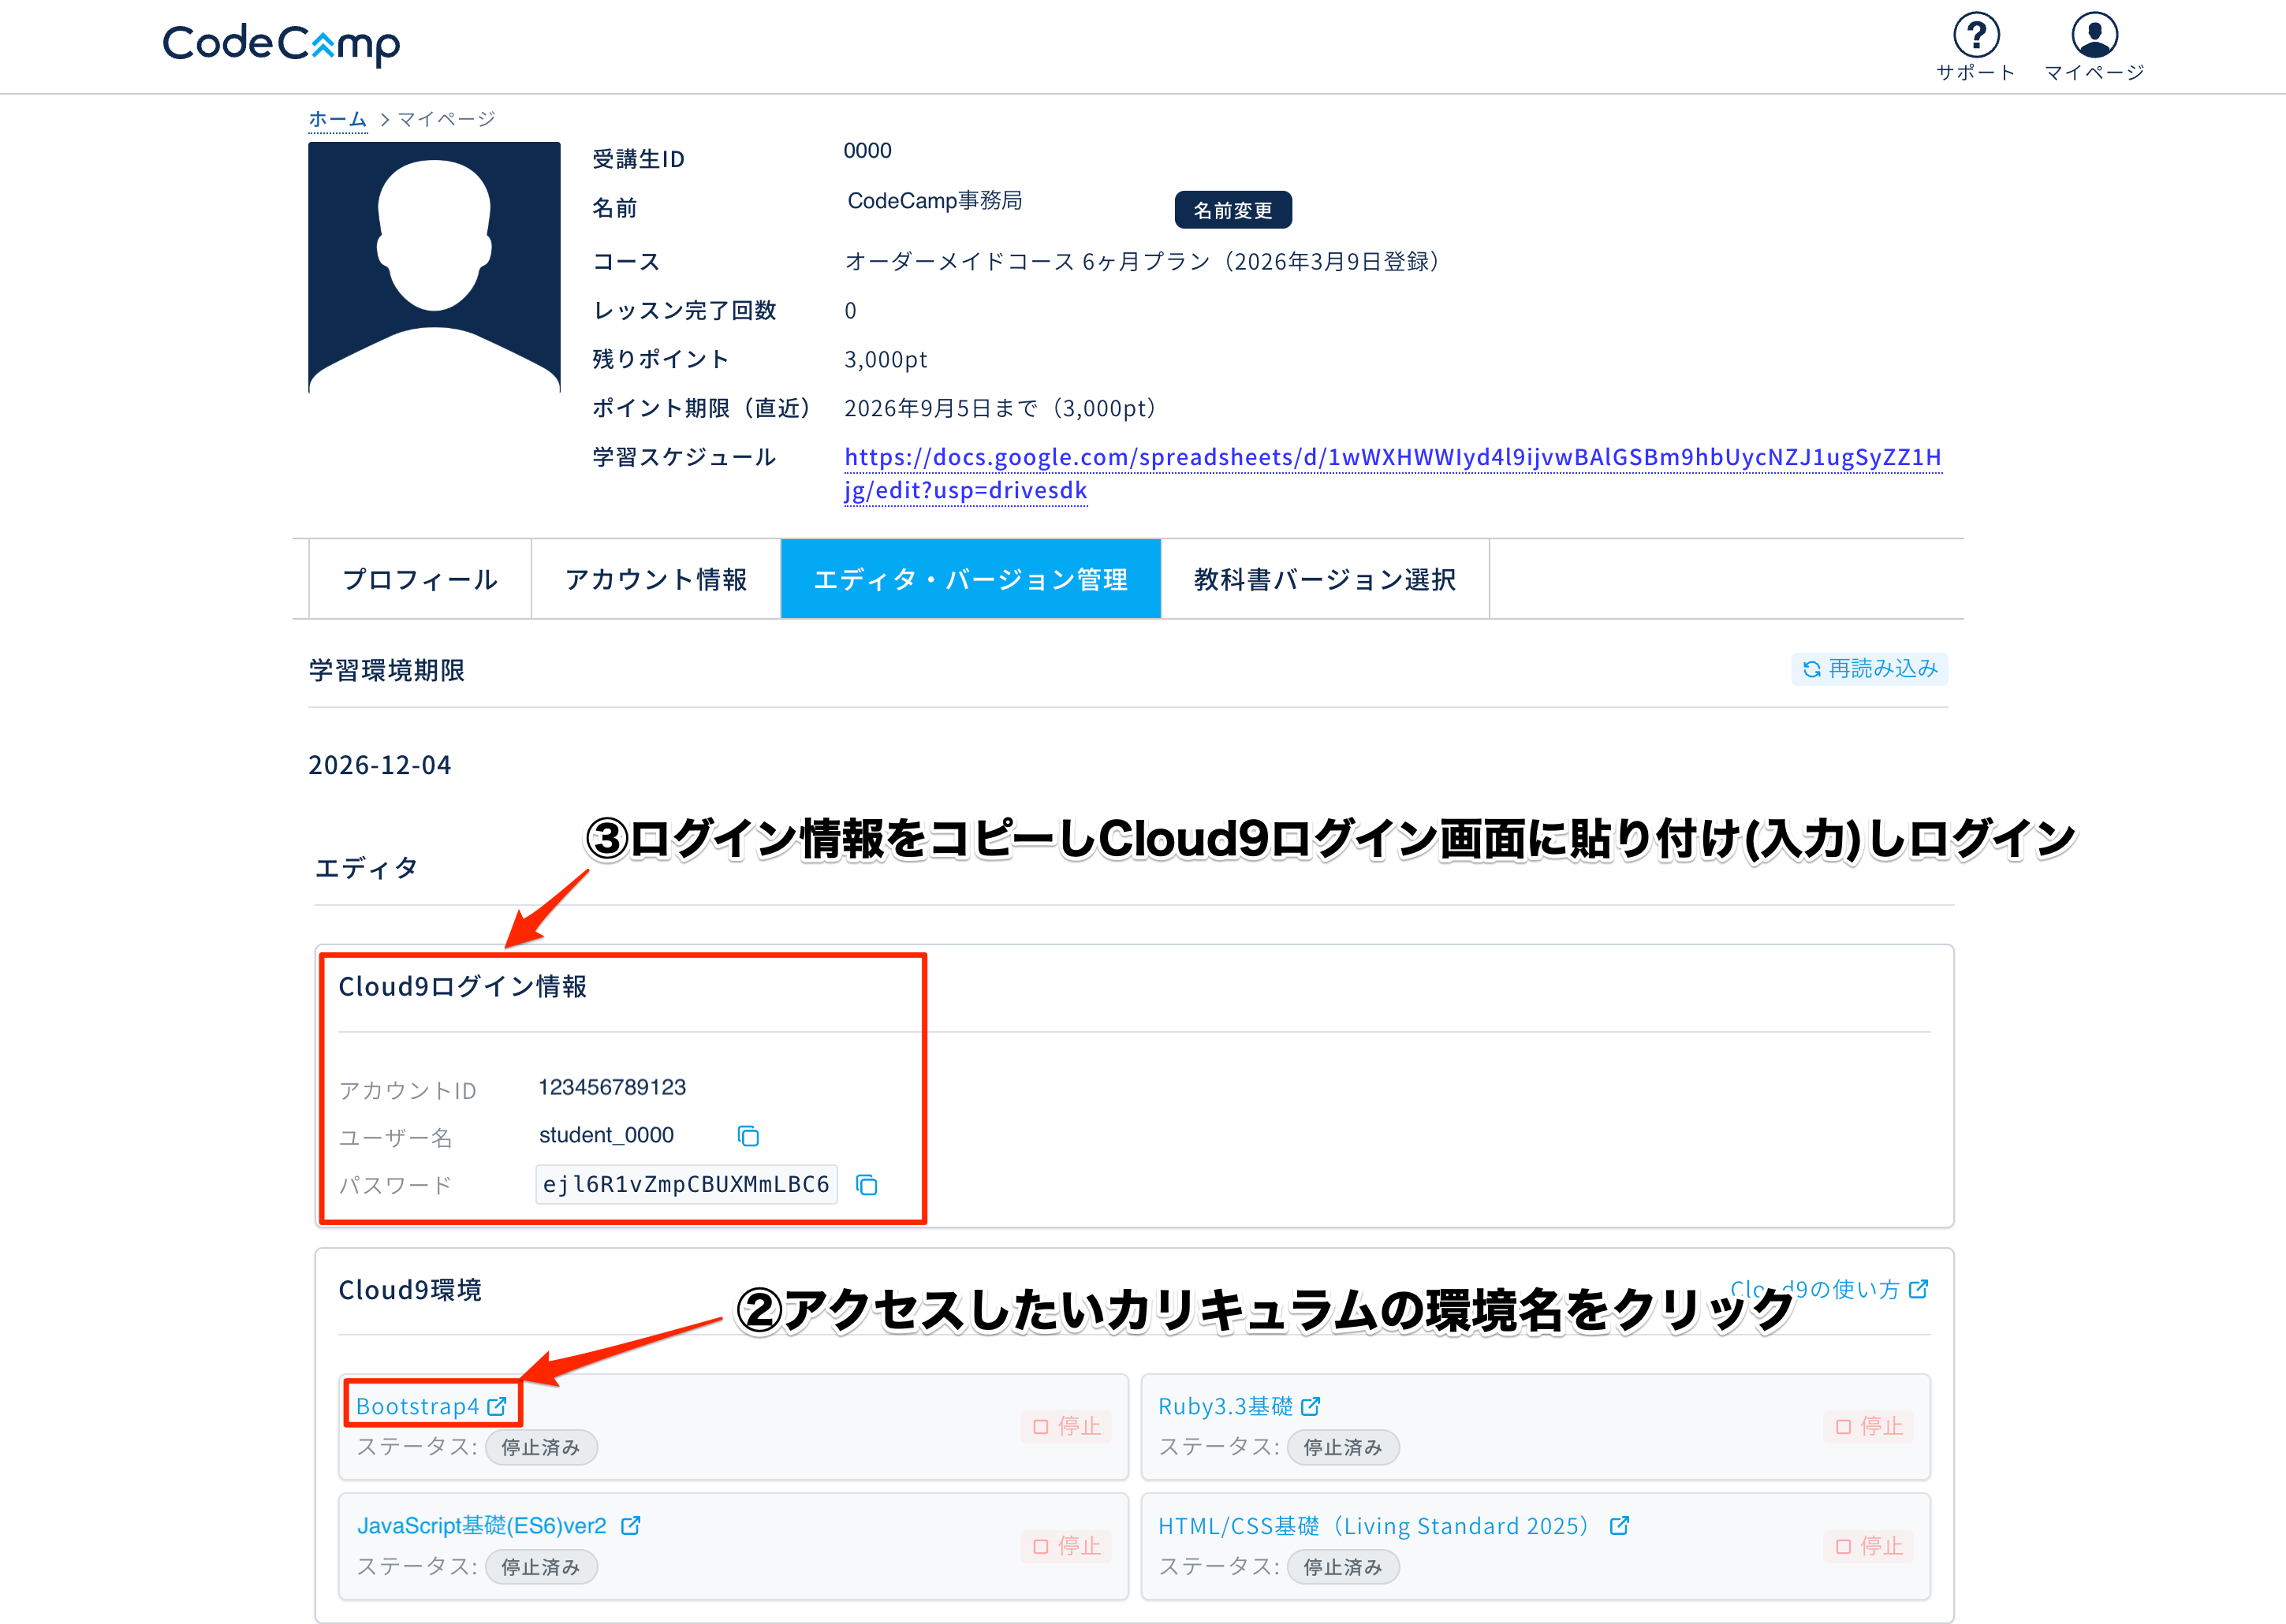The height and width of the screenshot is (1624, 2286).
Task: Click the 名前変更 button
Action: pos(1233,210)
